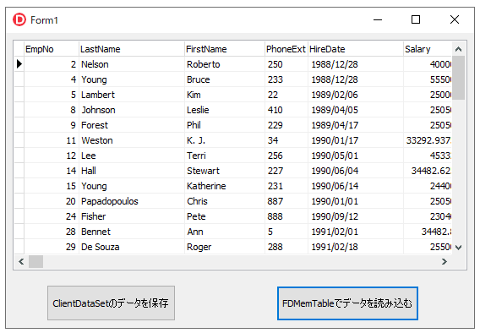Select the Roberto first name cell

[x=225, y=64]
